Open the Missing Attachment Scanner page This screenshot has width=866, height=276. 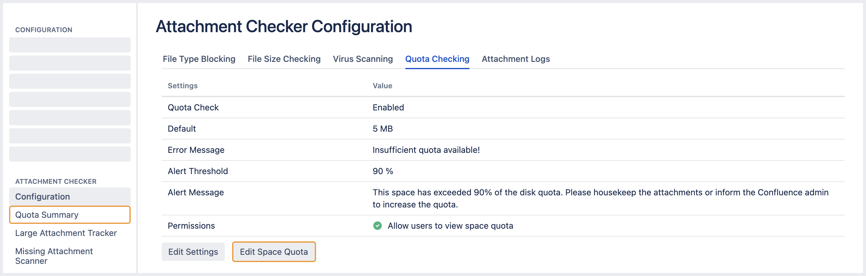tap(54, 256)
